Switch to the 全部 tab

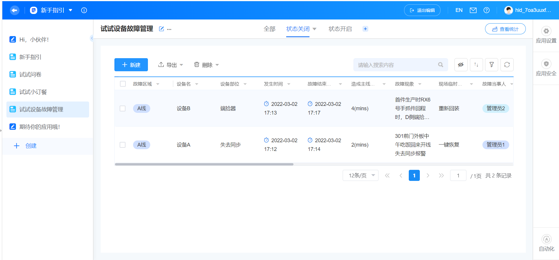270,29
